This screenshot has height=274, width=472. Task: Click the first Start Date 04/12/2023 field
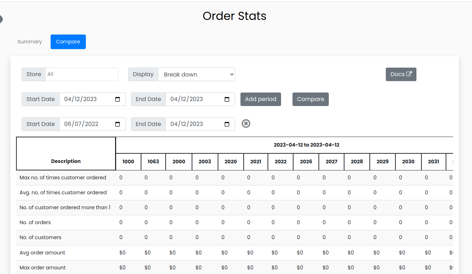[x=85, y=99]
